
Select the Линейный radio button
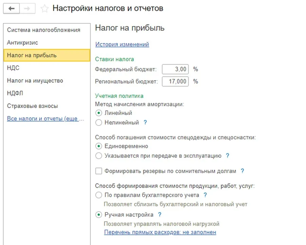pos(99,113)
